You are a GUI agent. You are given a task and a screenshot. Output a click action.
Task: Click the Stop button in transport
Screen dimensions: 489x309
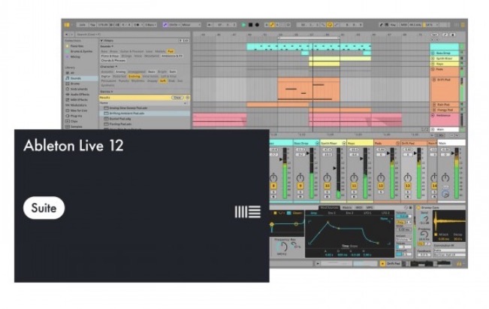[250, 25]
